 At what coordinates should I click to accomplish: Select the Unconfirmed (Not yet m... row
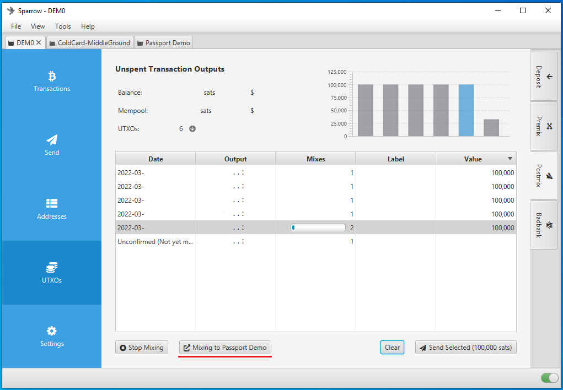click(x=315, y=241)
